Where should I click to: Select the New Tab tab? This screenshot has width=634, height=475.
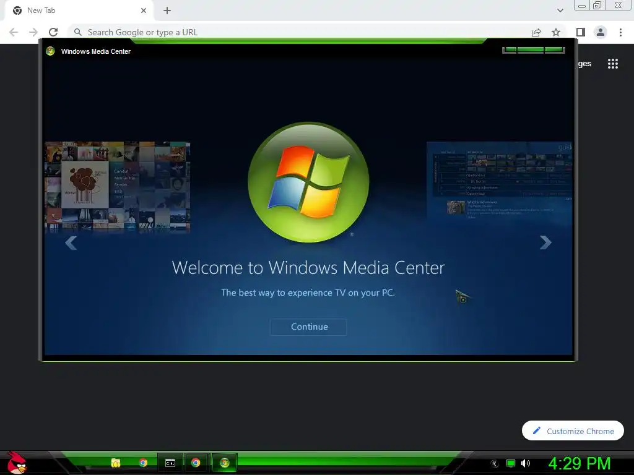(x=79, y=11)
